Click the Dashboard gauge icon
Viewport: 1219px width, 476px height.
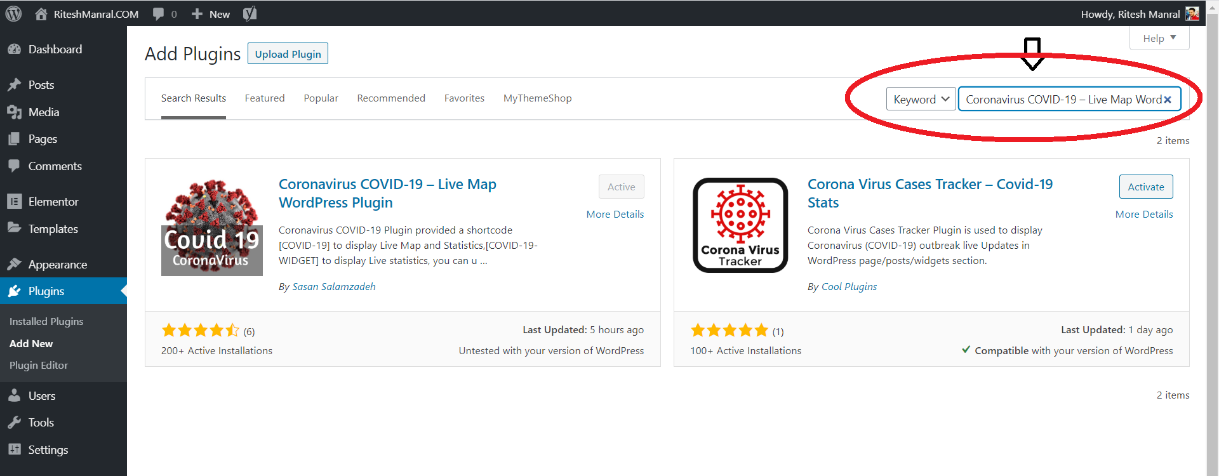(x=14, y=49)
